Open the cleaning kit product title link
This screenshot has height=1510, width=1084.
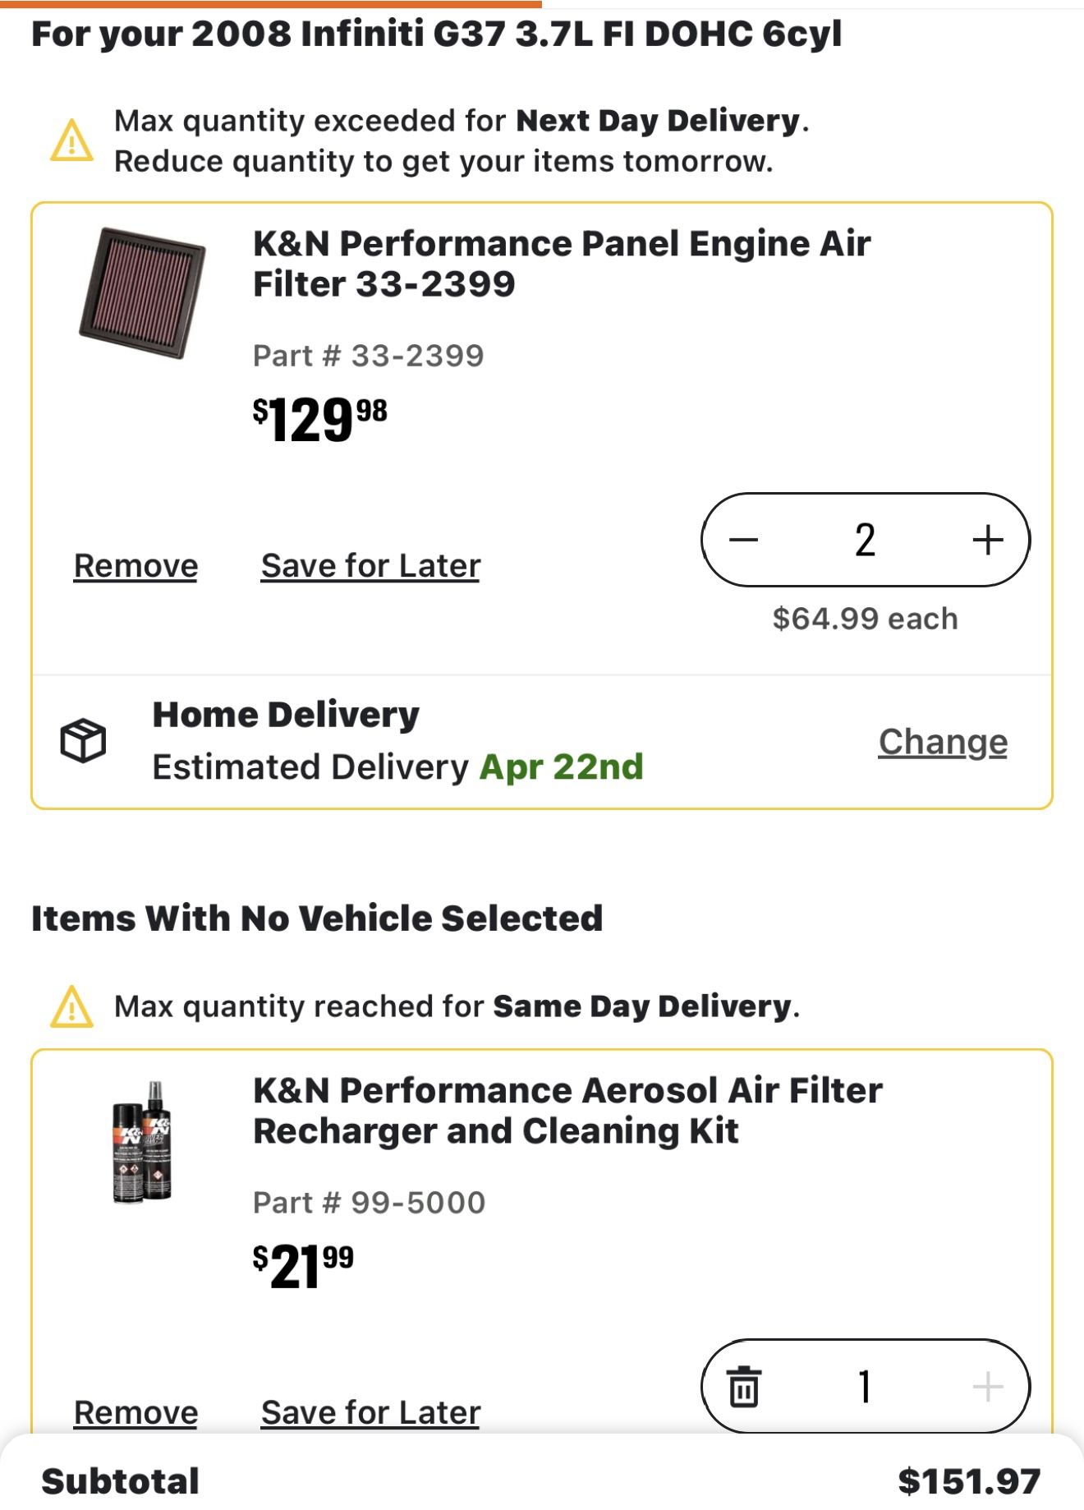[x=567, y=1112]
